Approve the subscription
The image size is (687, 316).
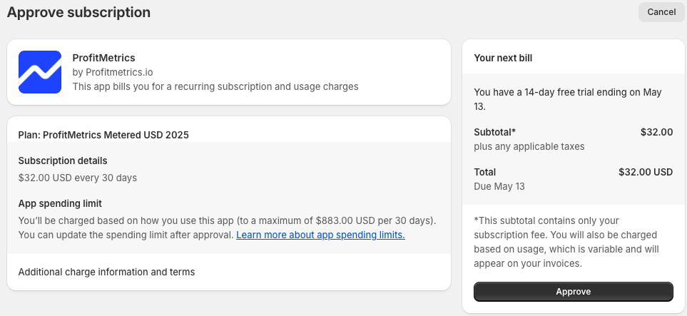573,292
